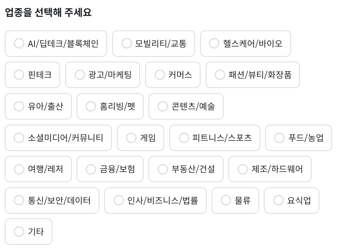Select the 물류 radio button
The image size is (360, 250).
226,201
